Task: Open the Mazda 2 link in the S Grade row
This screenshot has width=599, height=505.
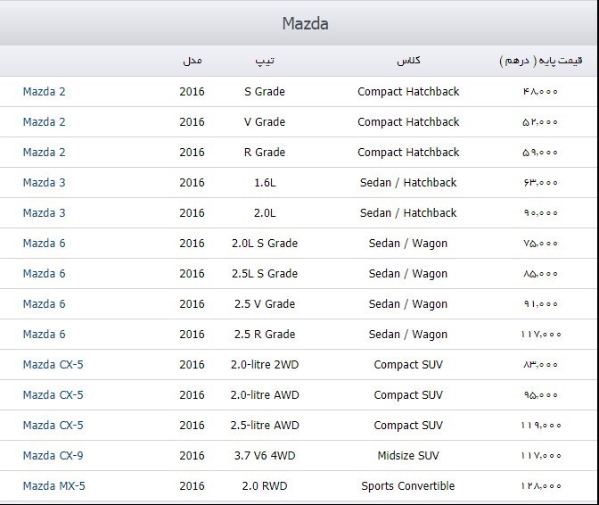Action: tap(44, 92)
